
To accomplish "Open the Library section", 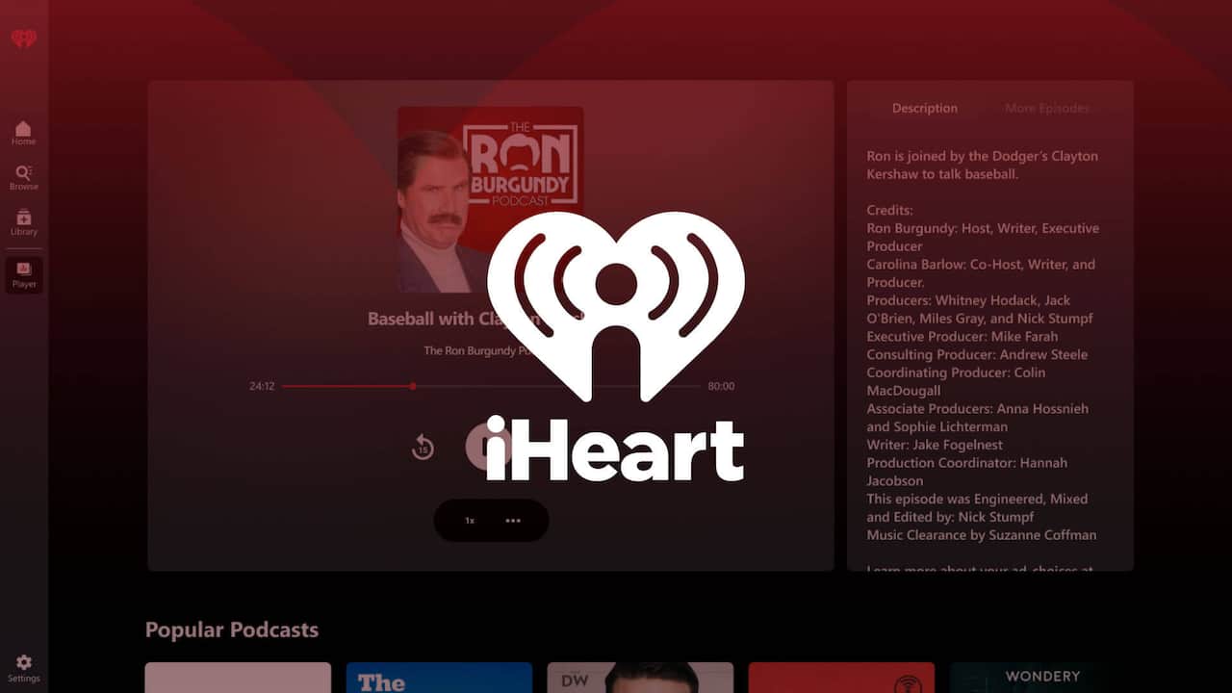I will pyautogui.click(x=23, y=222).
